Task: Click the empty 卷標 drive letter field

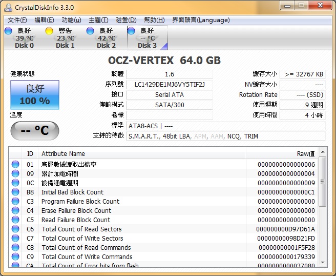Action: pyautogui.click(x=170, y=115)
